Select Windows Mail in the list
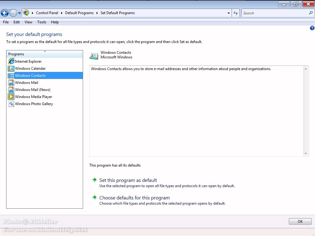This screenshot has height=236, width=315. click(x=45, y=82)
